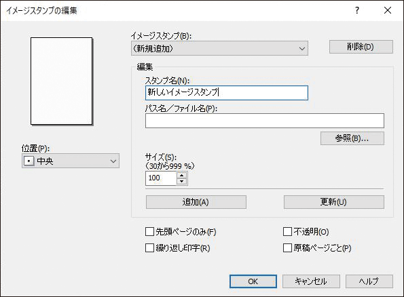Click the 参照(B)... browse button

pyautogui.click(x=352, y=138)
